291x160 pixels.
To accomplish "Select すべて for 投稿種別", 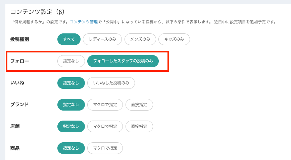I will click(69, 39).
